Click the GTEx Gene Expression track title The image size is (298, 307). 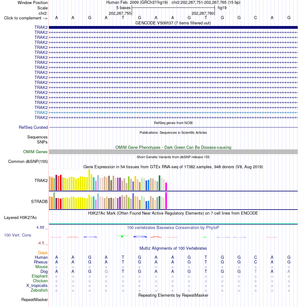(173, 167)
